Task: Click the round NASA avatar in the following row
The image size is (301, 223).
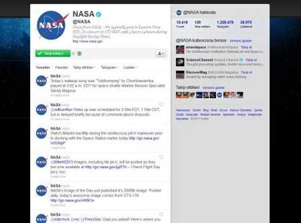Action: click(x=220, y=95)
